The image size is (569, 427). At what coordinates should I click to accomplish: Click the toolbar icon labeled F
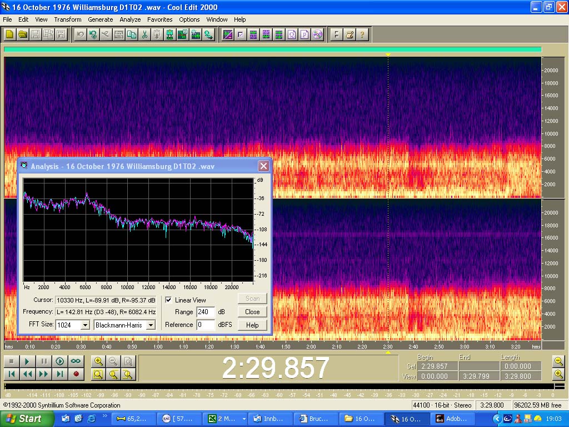coord(336,34)
